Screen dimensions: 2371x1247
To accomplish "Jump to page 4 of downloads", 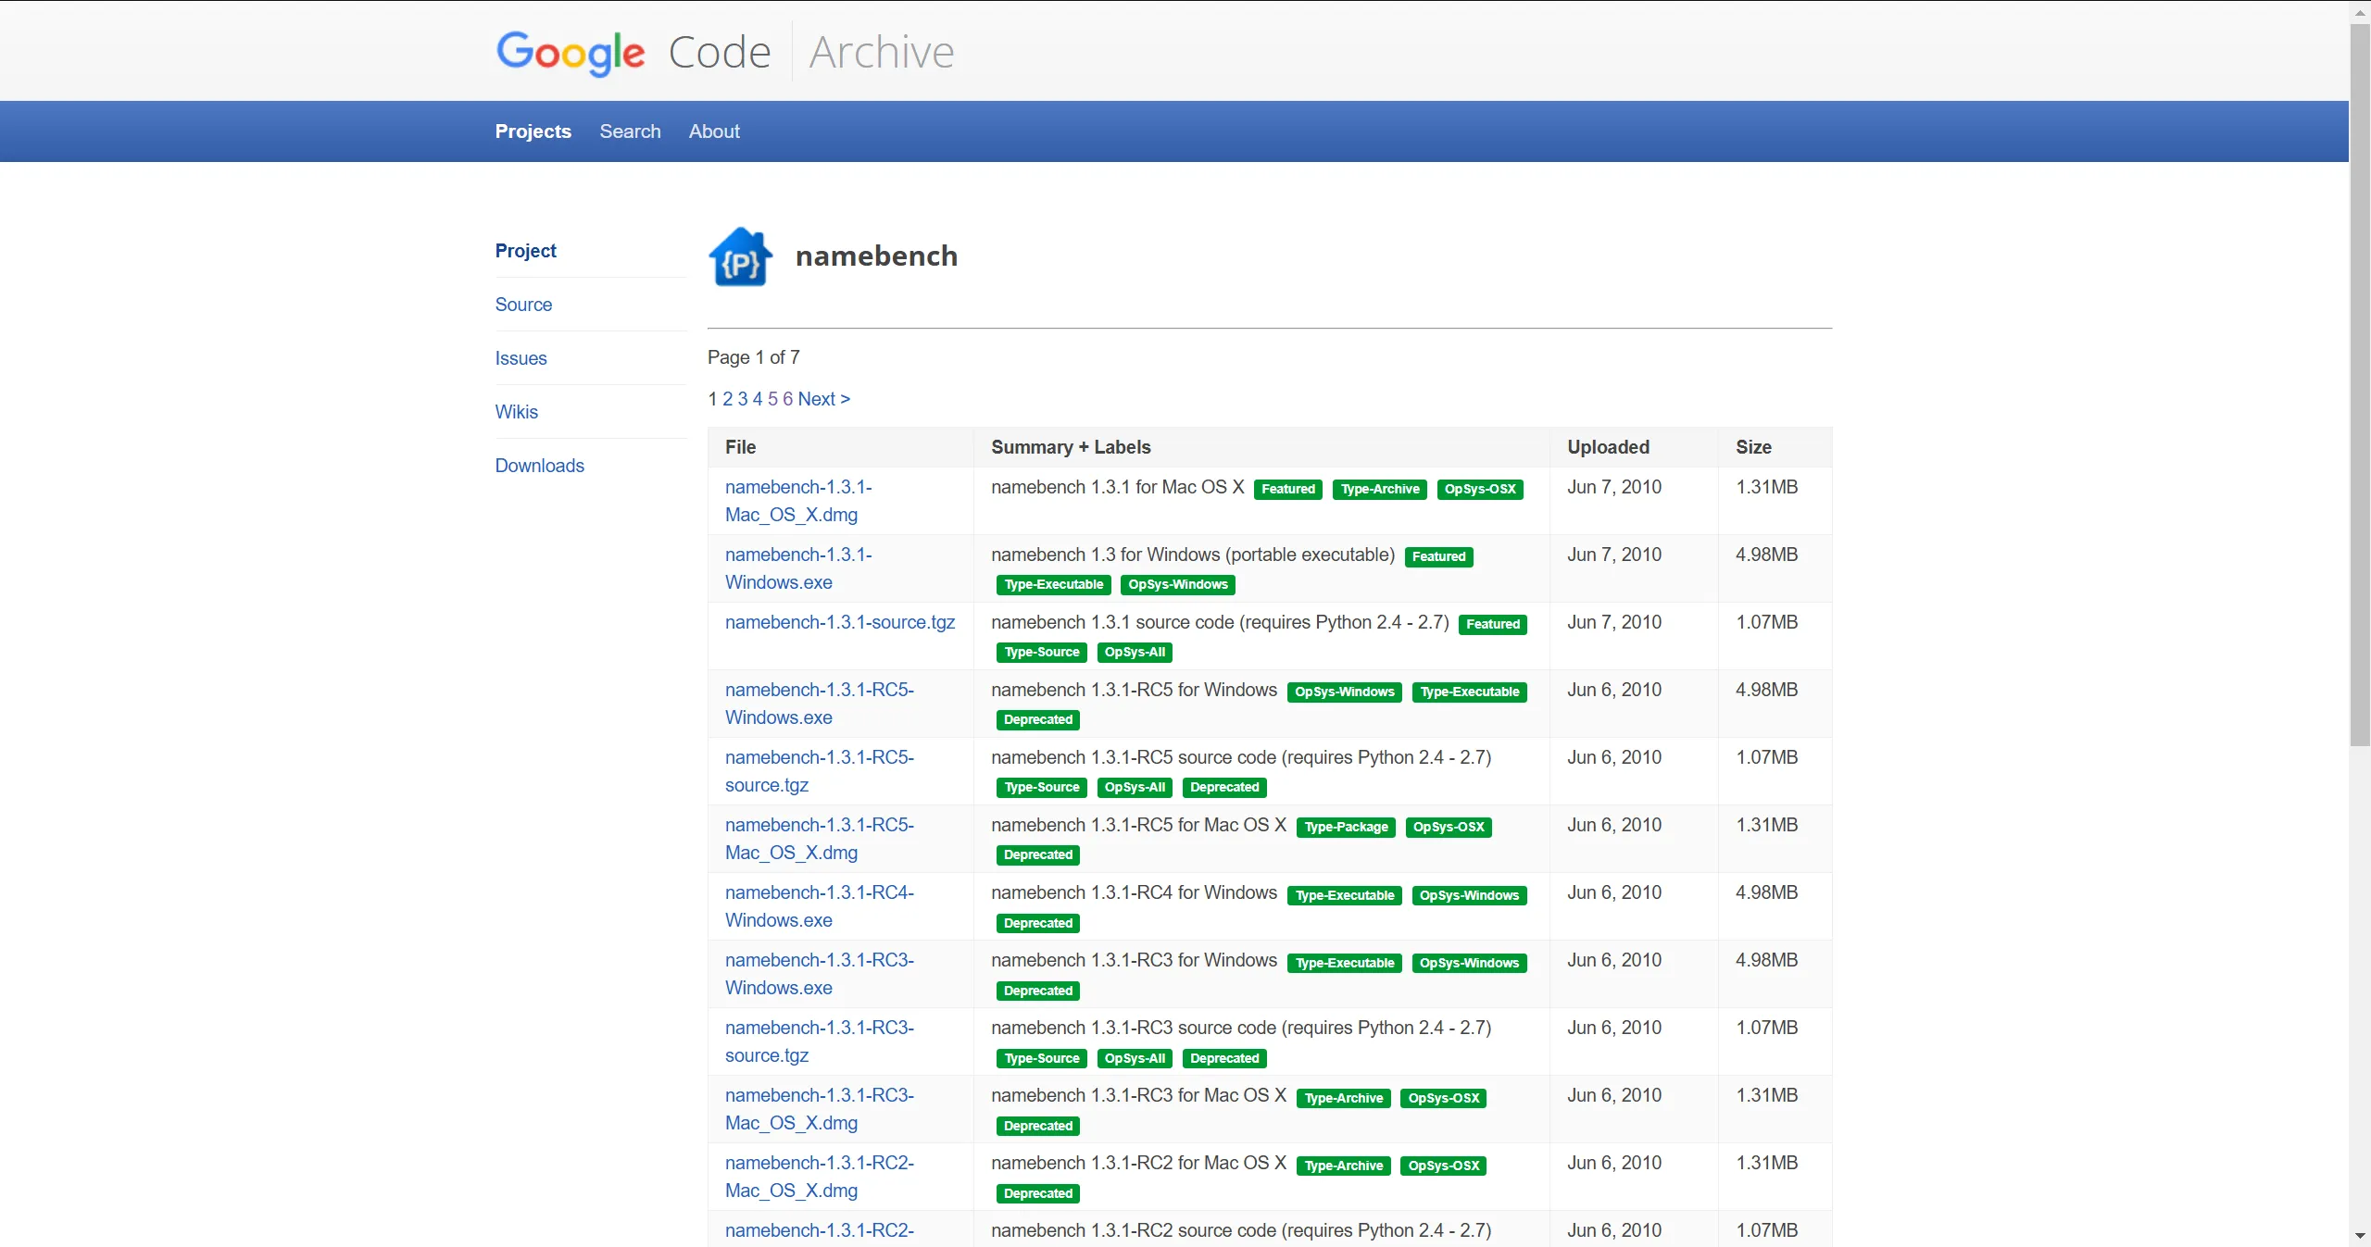I will point(757,399).
